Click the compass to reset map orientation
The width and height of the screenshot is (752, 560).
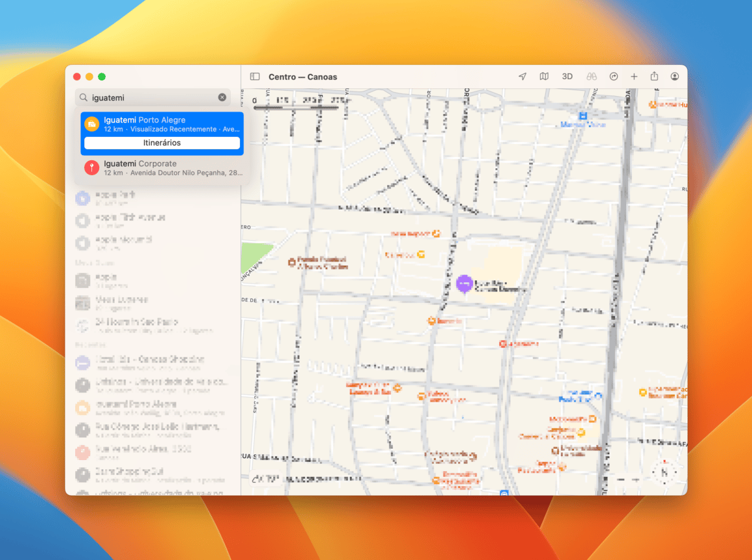665,472
